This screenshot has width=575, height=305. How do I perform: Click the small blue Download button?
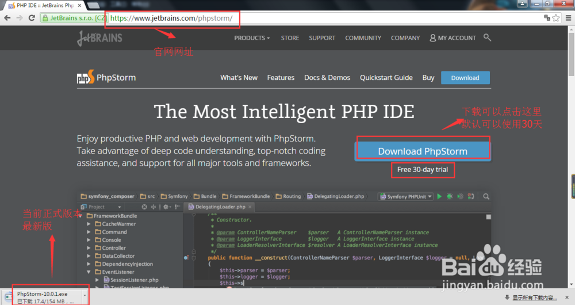465,78
